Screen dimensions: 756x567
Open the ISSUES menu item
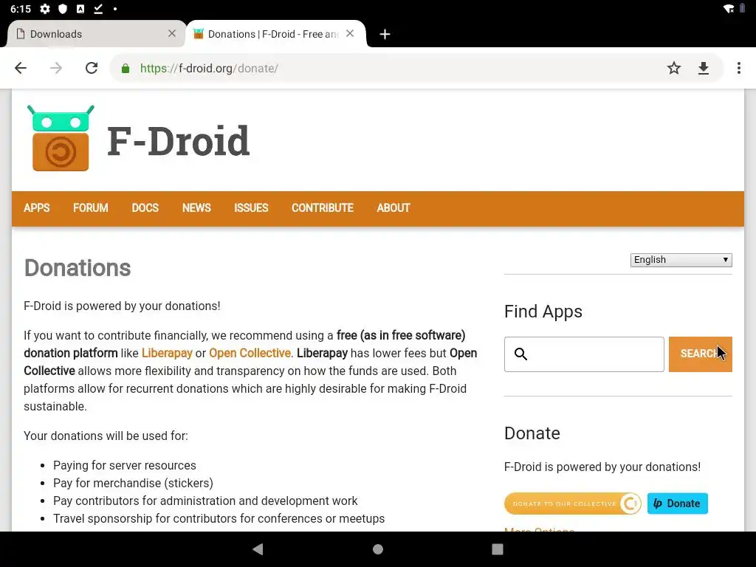pyautogui.click(x=251, y=207)
